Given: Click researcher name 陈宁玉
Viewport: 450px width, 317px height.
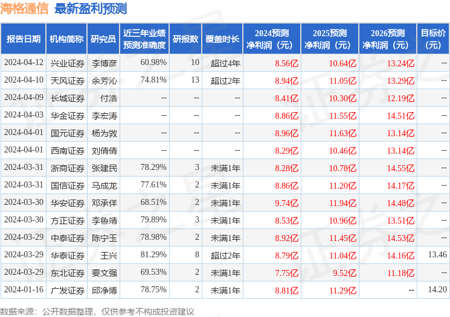Looking at the screenshot, I should [x=104, y=238].
